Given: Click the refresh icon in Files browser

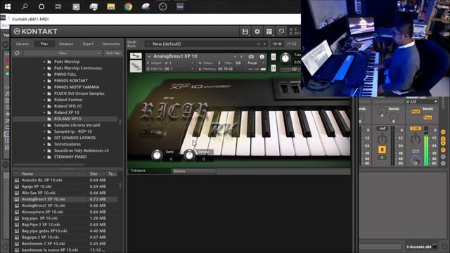Looking at the screenshot, I should (17, 53).
